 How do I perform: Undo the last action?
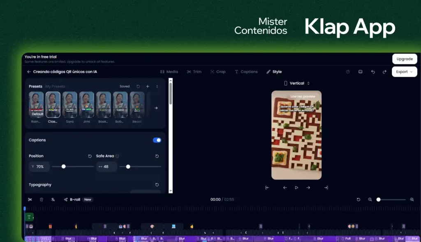point(373,71)
